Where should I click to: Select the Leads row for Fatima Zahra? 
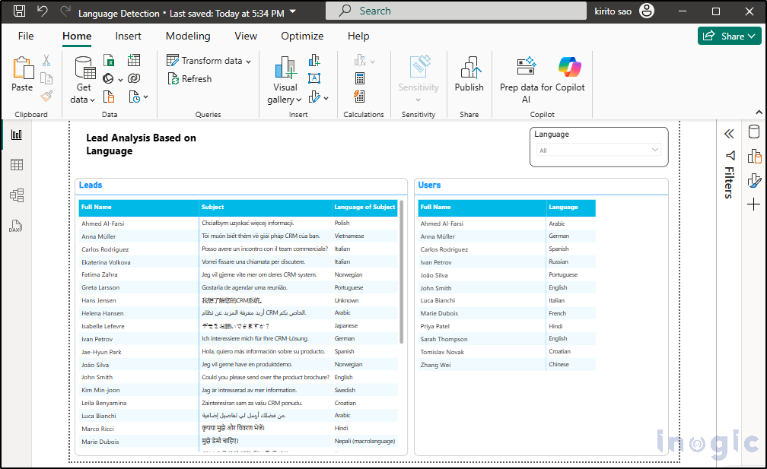coord(238,274)
